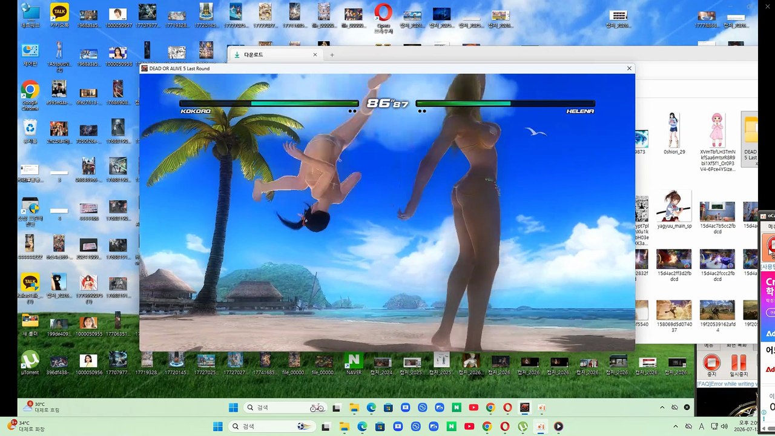Open File Explorer in the outer taskbar

(x=344, y=426)
